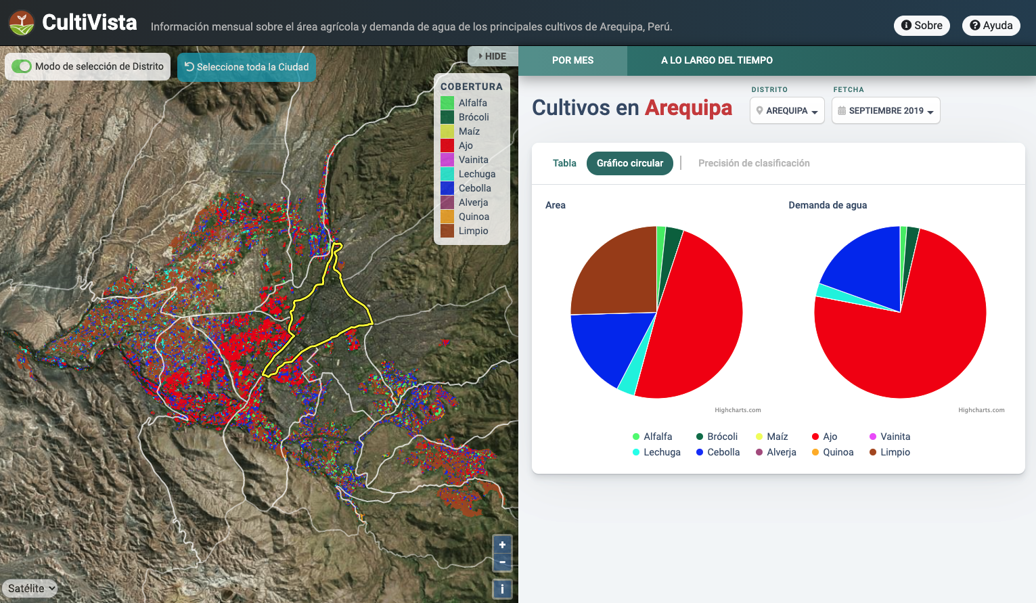Zoom out of the map with minus button
The image size is (1036, 603).
point(502,562)
